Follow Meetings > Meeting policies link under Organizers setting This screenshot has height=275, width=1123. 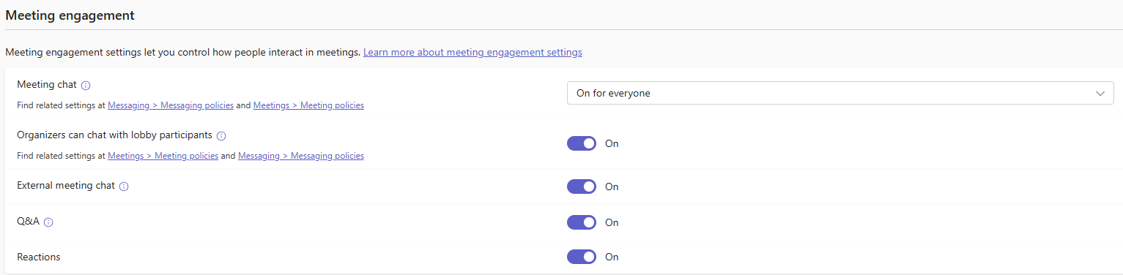pyautogui.click(x=163, y=156)
